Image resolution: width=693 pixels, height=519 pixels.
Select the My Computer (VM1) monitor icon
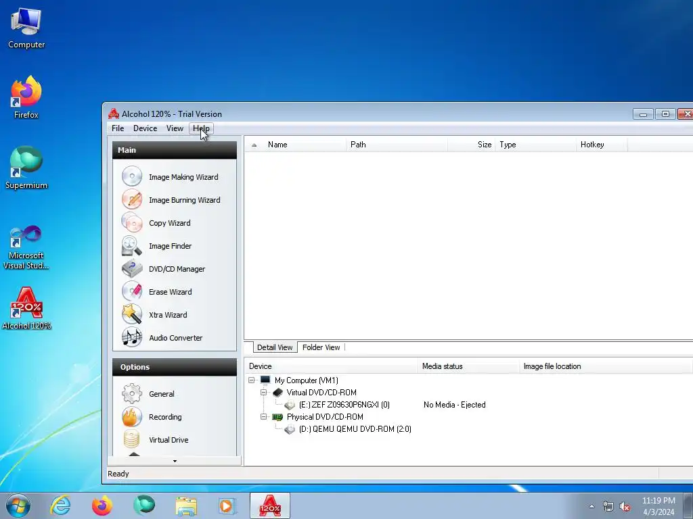point(265,380)
